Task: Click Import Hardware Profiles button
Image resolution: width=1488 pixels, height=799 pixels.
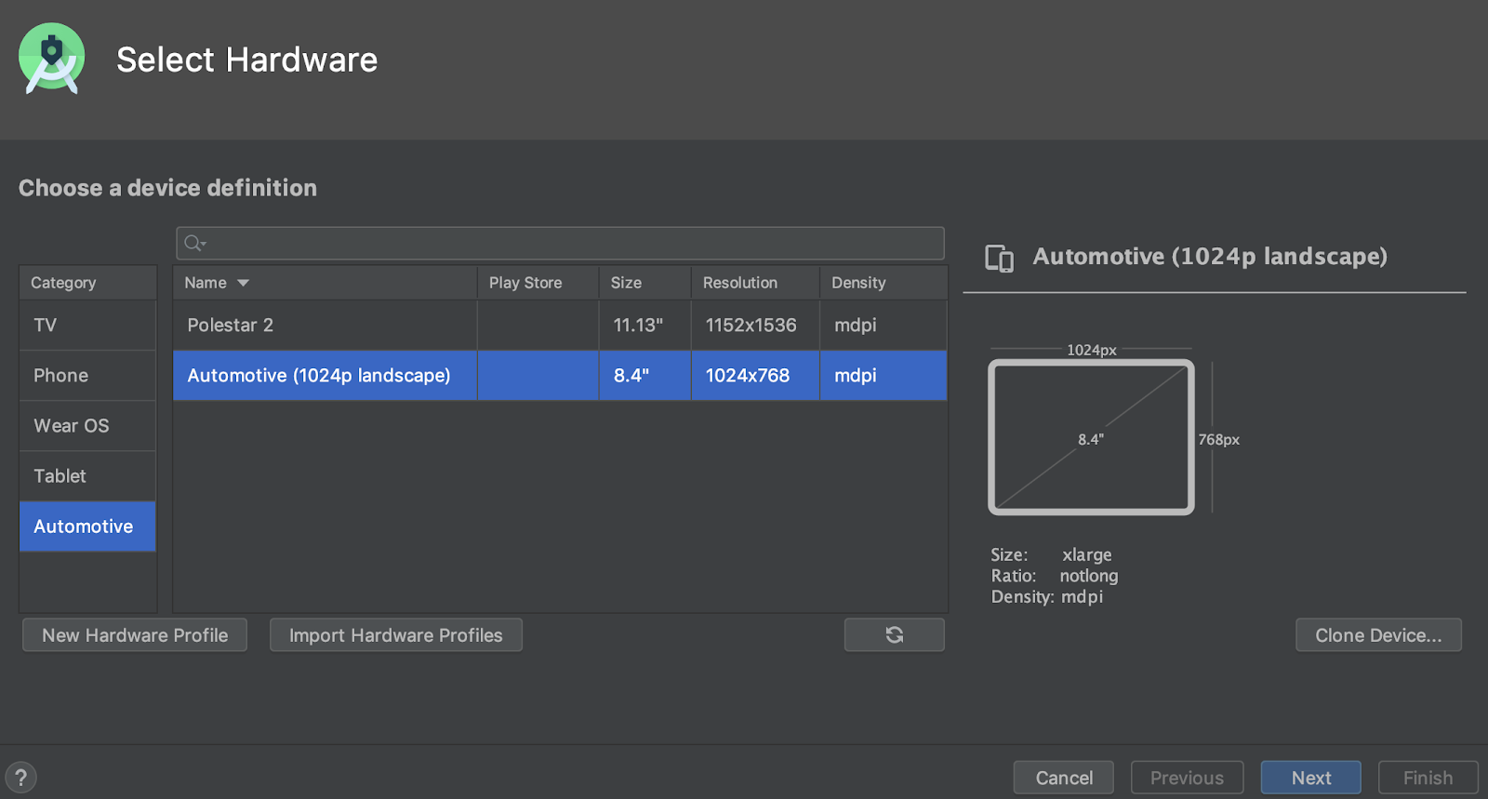Action: click(395, 634)
